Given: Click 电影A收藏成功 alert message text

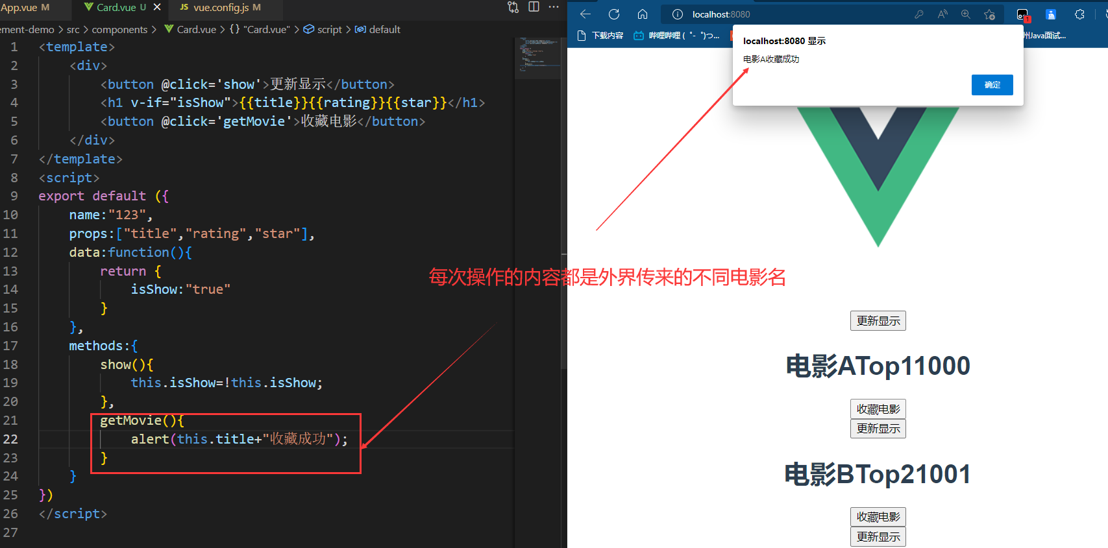Looking at the screenshot, I should 771,59.
